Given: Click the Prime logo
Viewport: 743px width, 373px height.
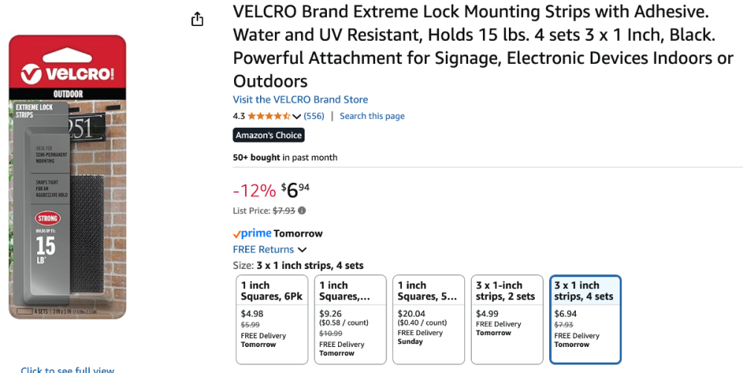Looking at the screenshot, I should (x=252, y=233).
